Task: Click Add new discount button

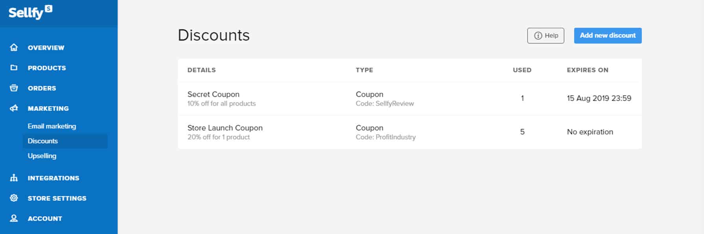Action: [x=608, y=35]
